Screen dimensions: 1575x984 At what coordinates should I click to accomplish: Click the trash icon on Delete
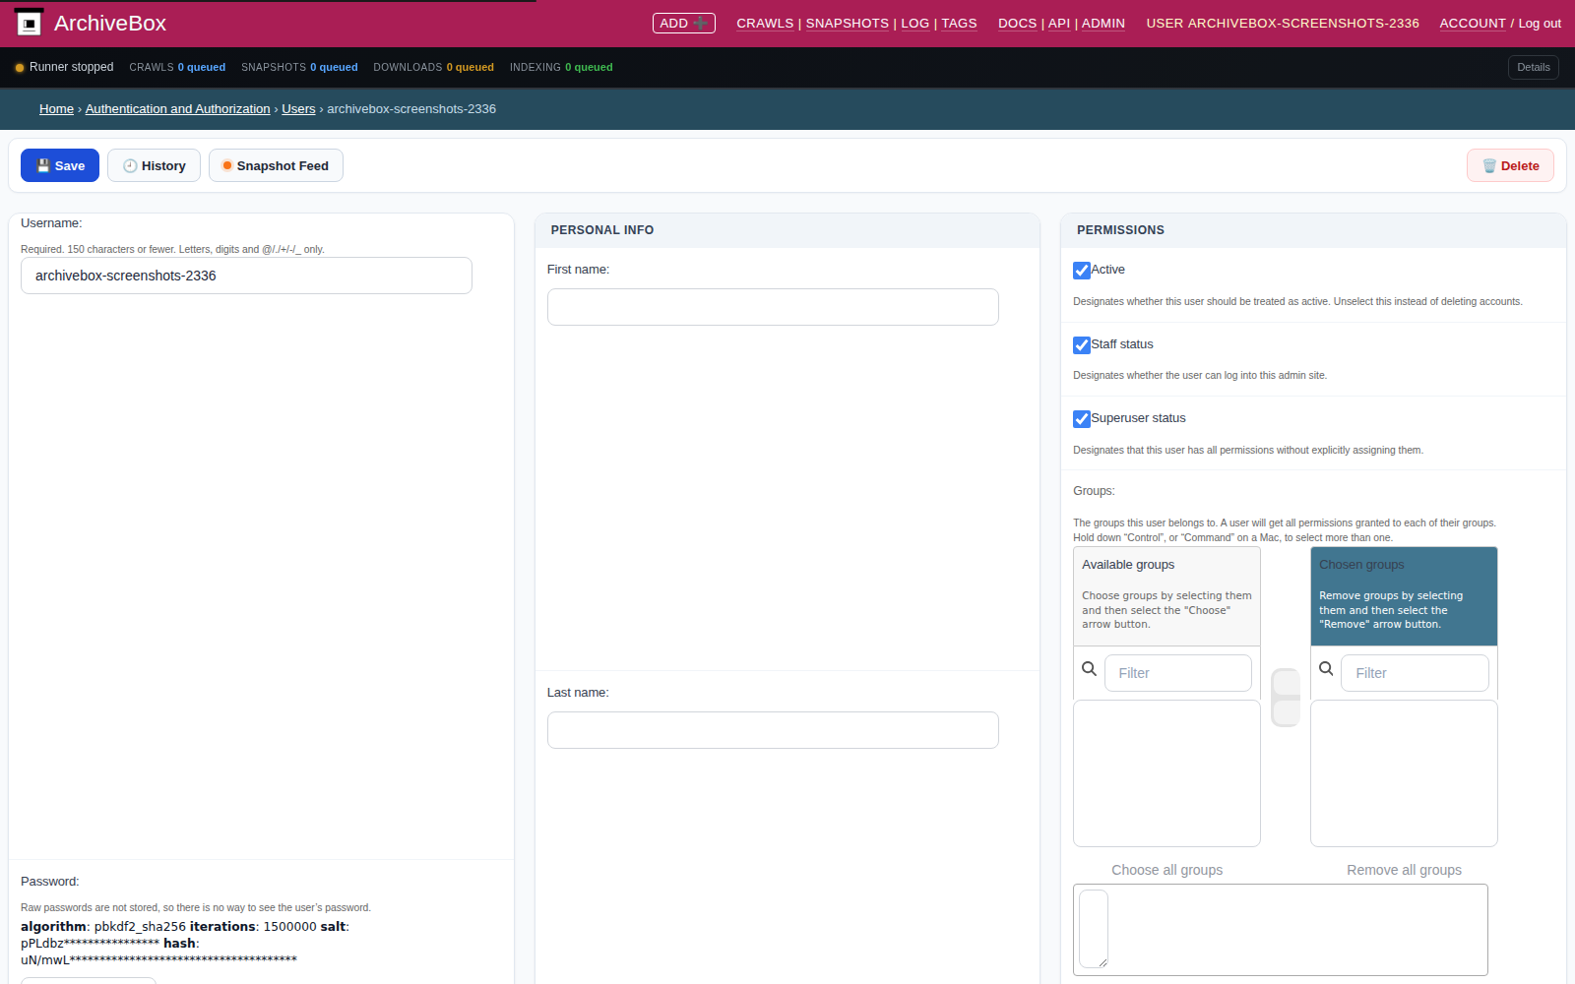pyautogui.click(x=1489, y=165)
